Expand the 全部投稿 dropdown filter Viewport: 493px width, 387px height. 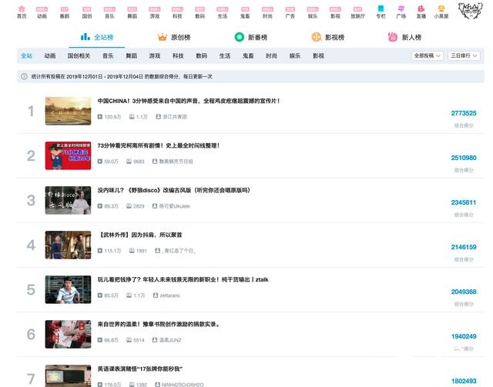pyautogui.click(x=428, y=56)
